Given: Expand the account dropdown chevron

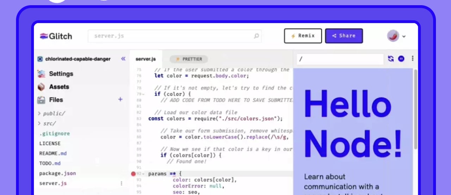Looking at the screenshot, I should click(x=404, y=36).
